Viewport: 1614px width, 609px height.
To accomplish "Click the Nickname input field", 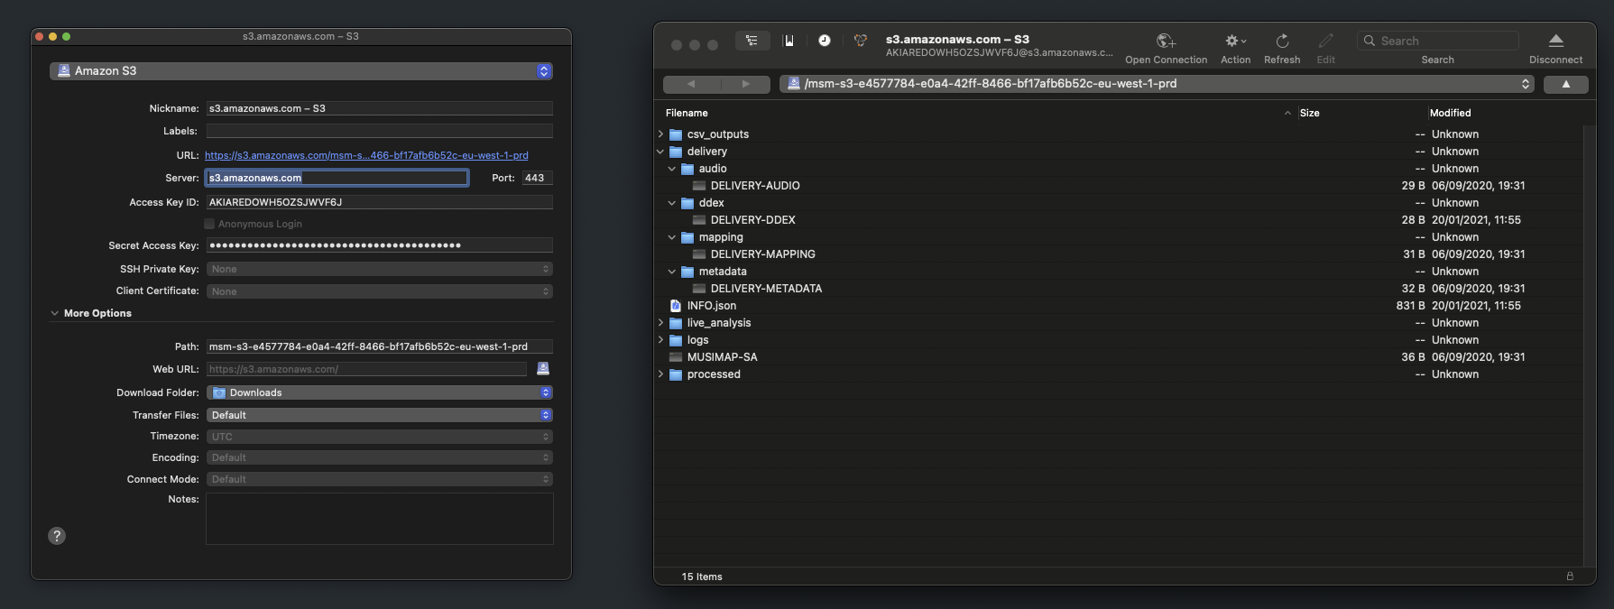I will tap(380, 108).
